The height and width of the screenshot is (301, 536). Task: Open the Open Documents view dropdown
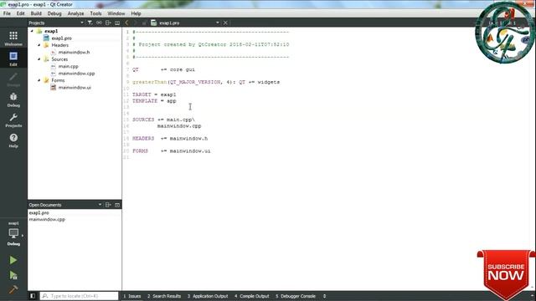(x=100, y=205)
